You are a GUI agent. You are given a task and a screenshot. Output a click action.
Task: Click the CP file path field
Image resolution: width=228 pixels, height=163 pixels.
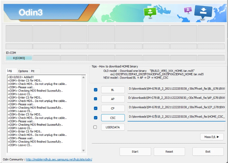click(176, 108)
